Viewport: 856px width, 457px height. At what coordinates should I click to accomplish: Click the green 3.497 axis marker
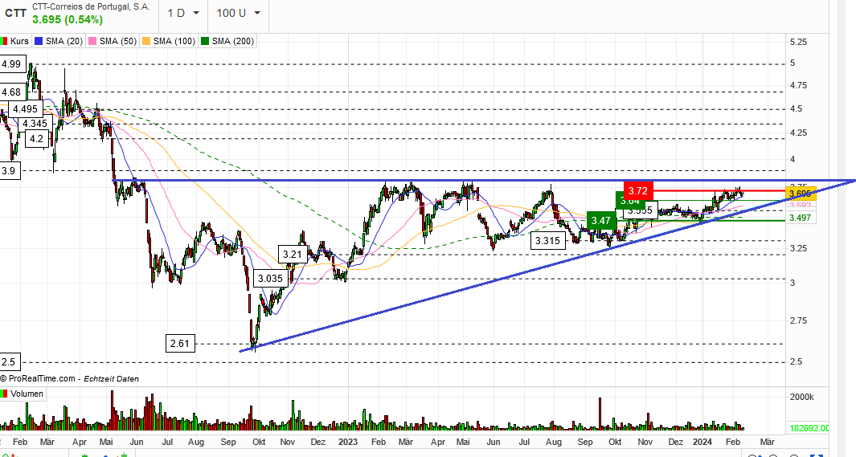801,218
